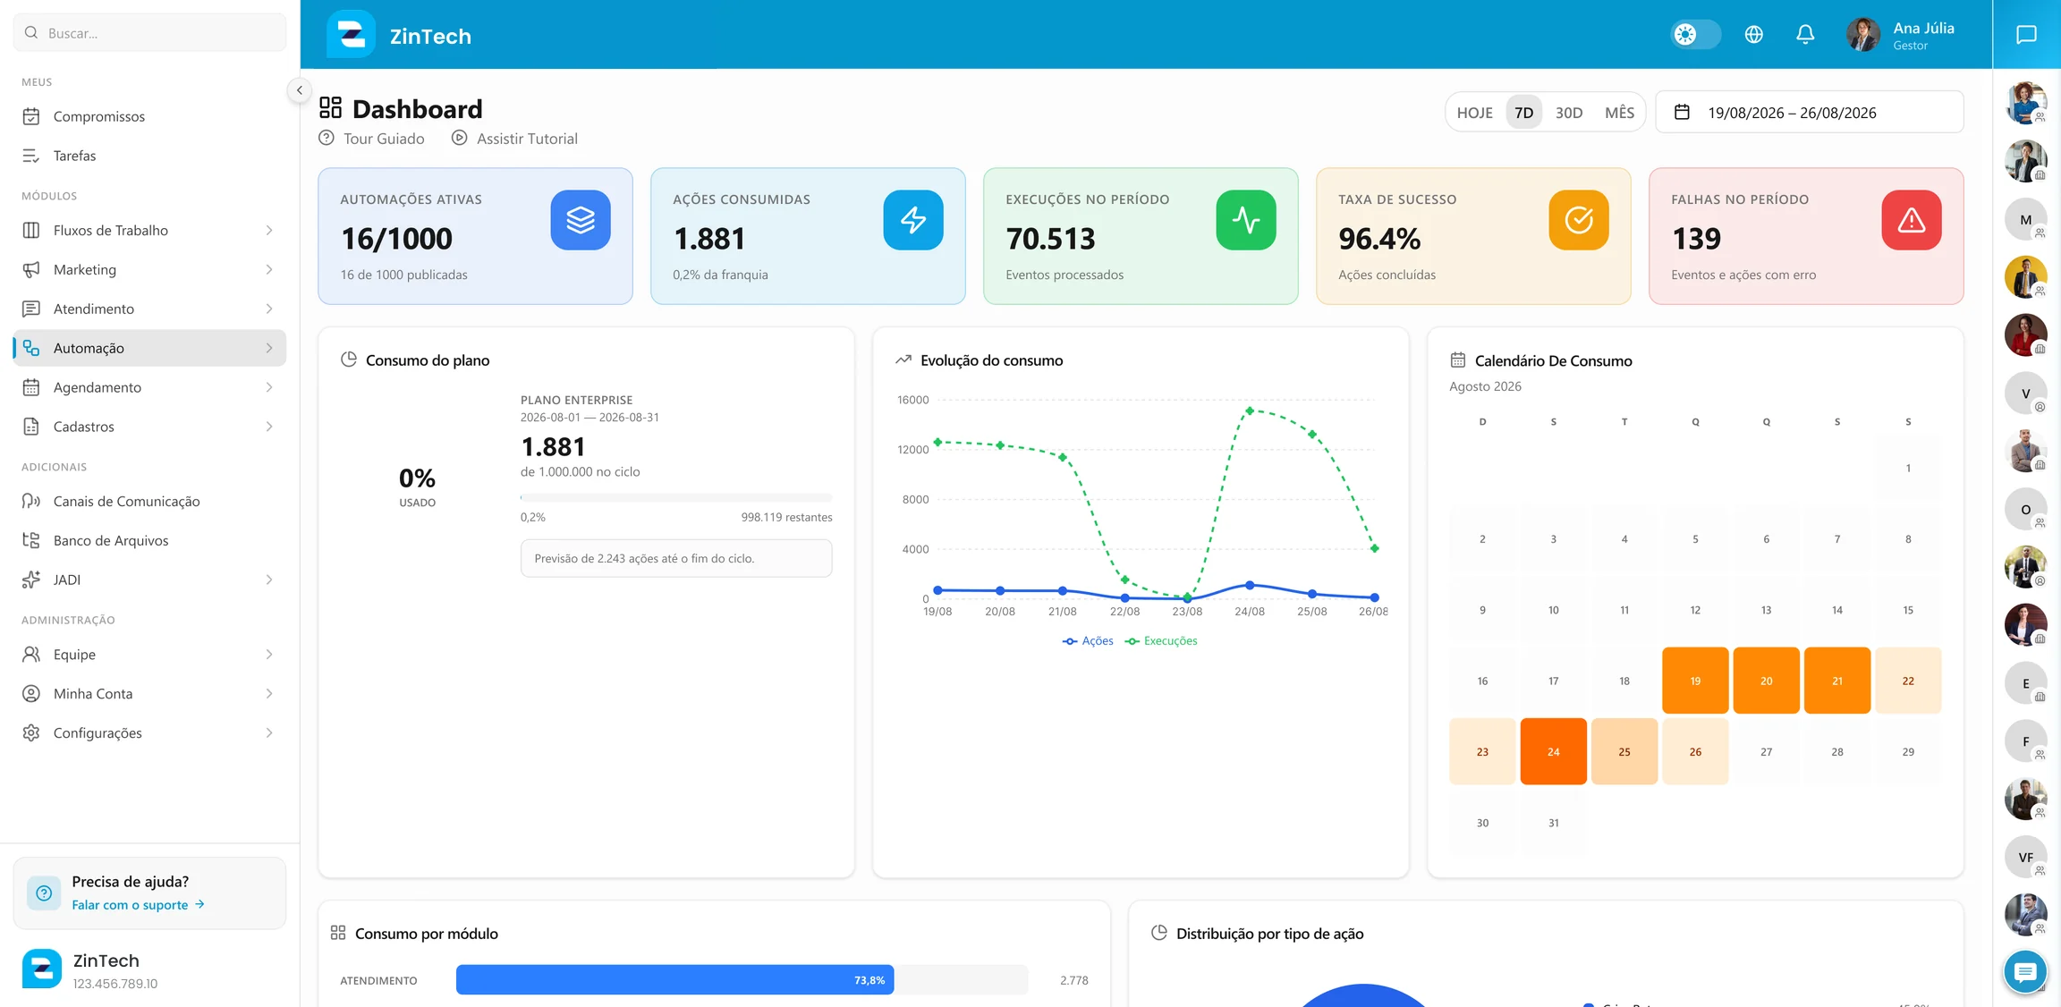2061x1007 pixels.
Task: Select the 30D period tab
Action: pyautogui.click(x=1569, y=113)
